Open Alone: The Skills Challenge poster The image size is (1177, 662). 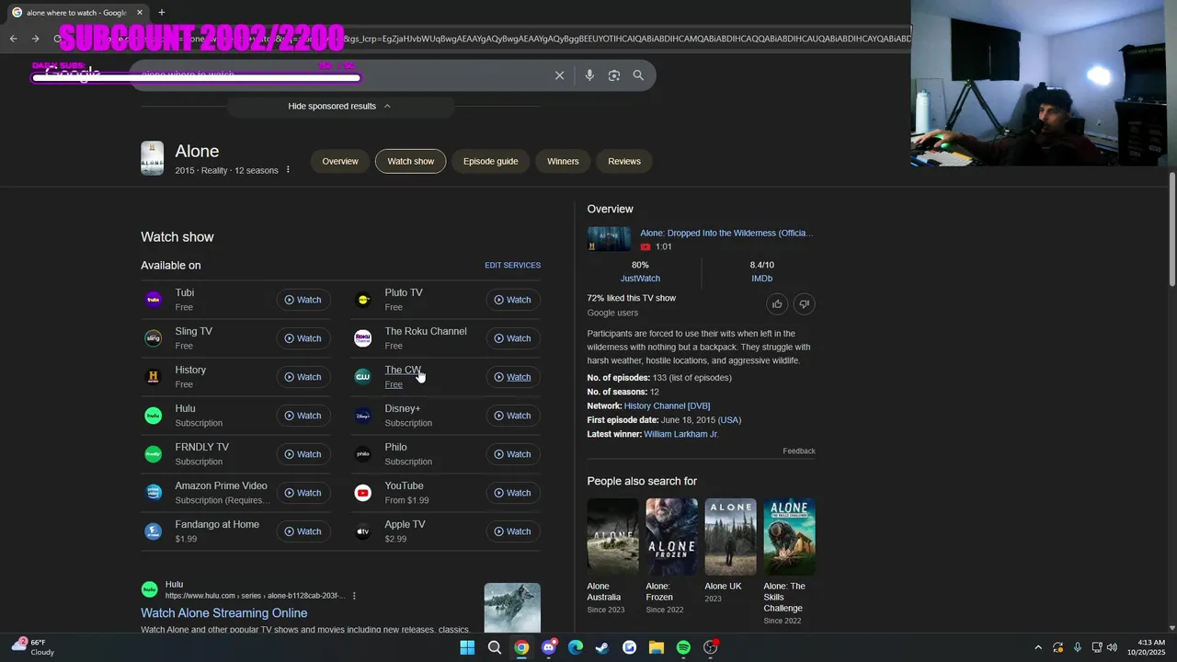coord(789,536)
